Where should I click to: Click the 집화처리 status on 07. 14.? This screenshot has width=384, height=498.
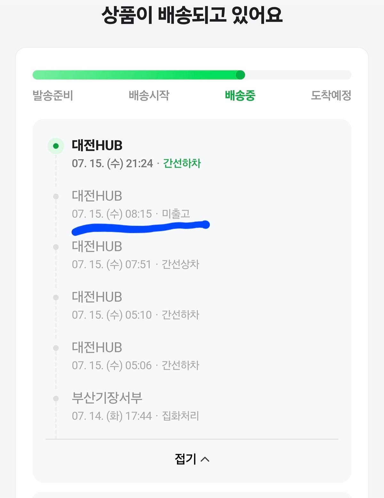[x=180, y=416]
